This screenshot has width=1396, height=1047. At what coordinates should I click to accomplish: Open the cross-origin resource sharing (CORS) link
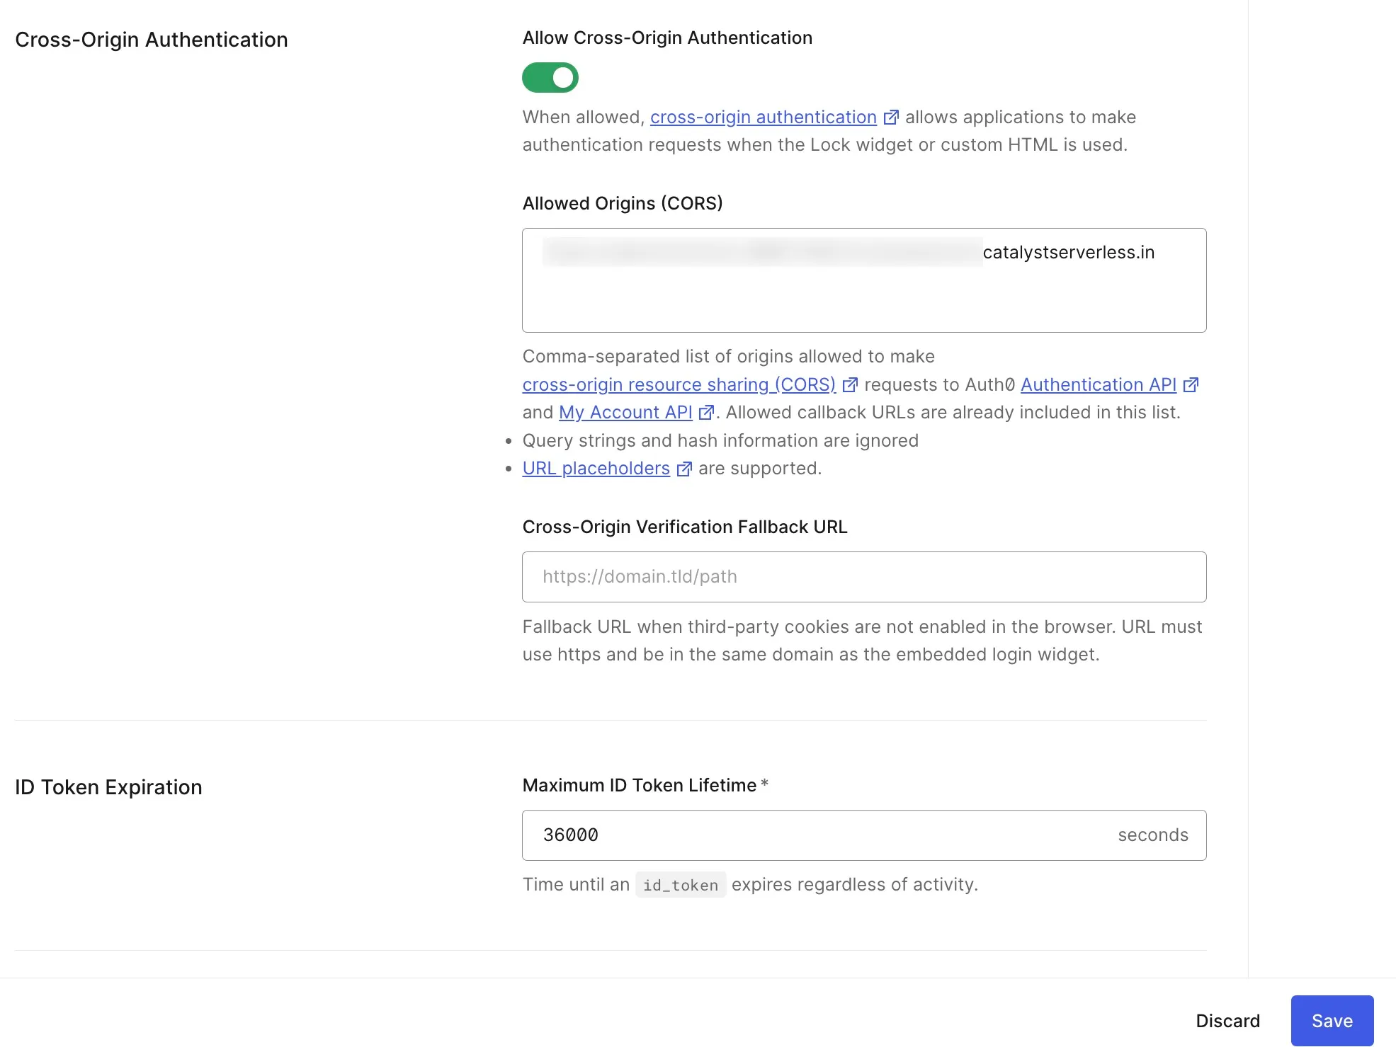[x=679, y=385]
